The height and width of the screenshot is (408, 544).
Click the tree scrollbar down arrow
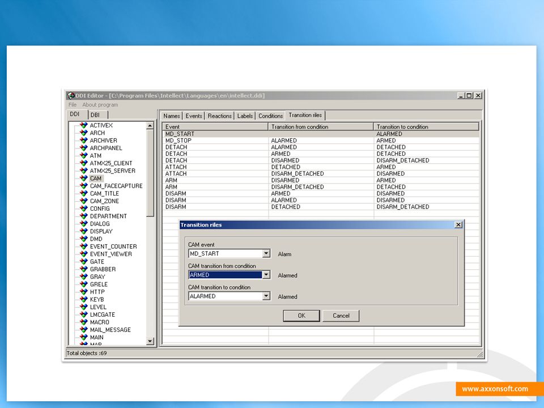click(x=150, y=341)
